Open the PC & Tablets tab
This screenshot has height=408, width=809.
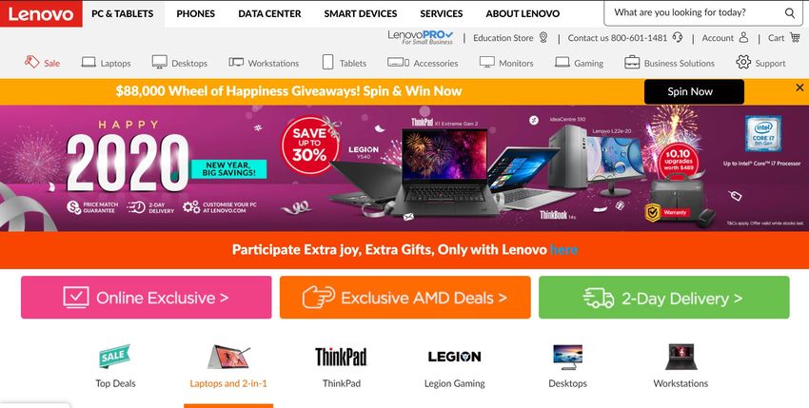point(122,14)
